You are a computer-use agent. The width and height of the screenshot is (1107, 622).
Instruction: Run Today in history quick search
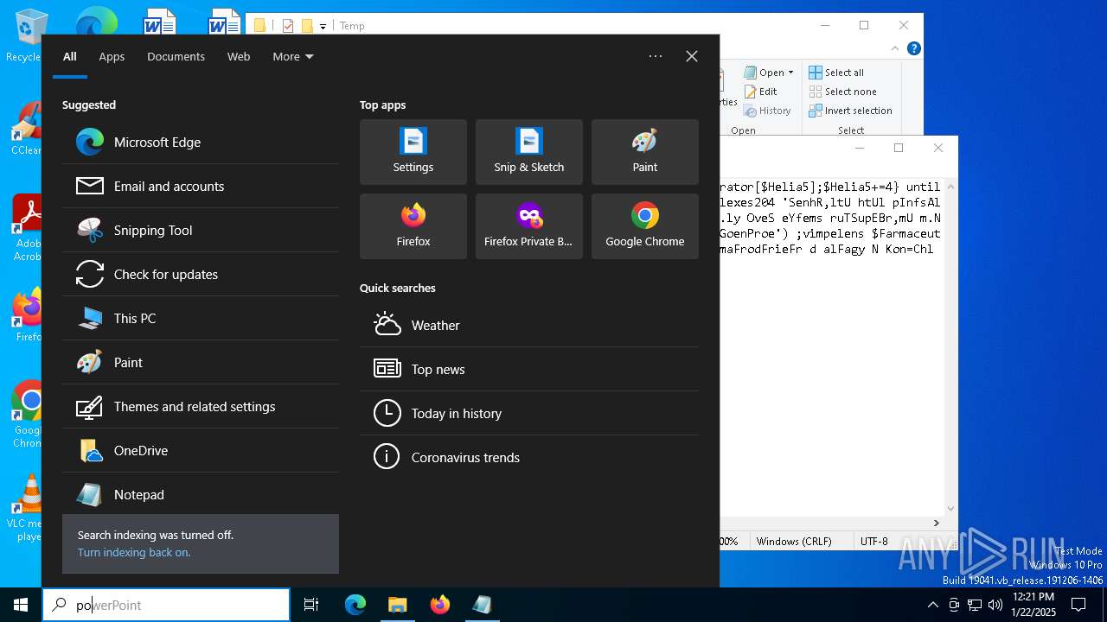[x=529, y=413]
